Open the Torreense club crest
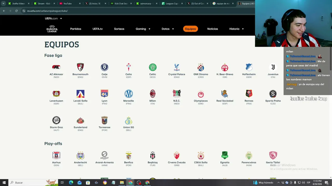332x186 pixels. coord(105,120)
